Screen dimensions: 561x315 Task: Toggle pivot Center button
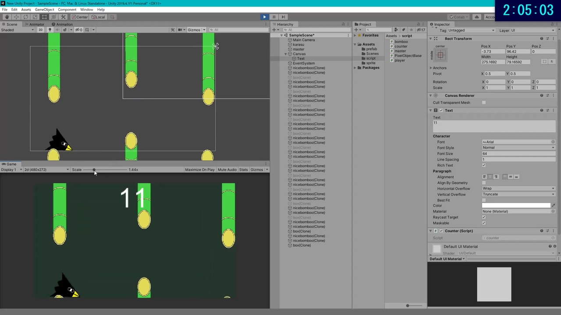pyautogui.click(x=80, y=17)
